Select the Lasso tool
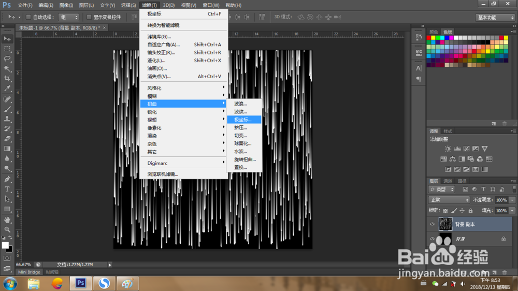 coord(7,59)
